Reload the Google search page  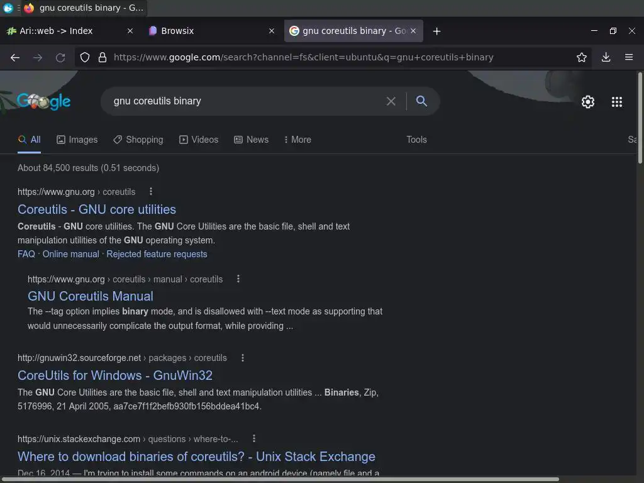(60, 57)
